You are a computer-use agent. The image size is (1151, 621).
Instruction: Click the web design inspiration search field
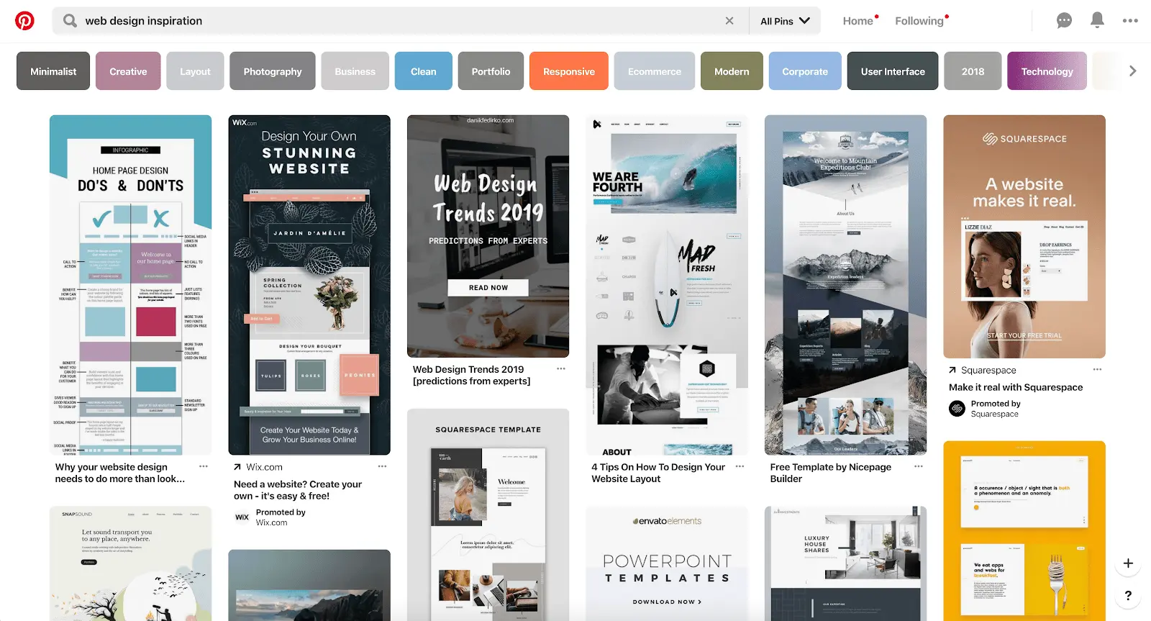[401, 21]
